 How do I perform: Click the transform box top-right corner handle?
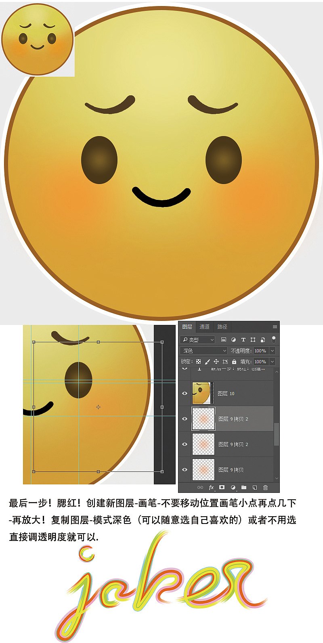click(x=162, y=342)
